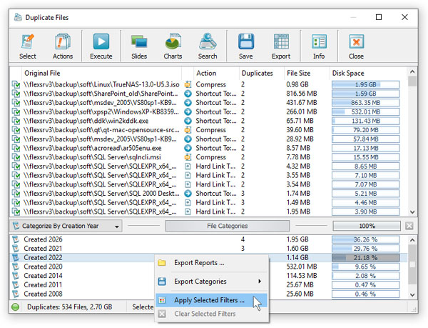Viewport: 428px width, 328px height.
Task: Click Hard Link icon in the 4.32 MB row
Action: (x=188, y=167)
